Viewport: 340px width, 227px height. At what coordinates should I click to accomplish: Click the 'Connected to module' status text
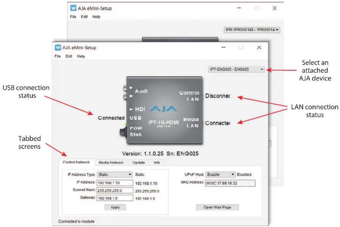point(76,221)
